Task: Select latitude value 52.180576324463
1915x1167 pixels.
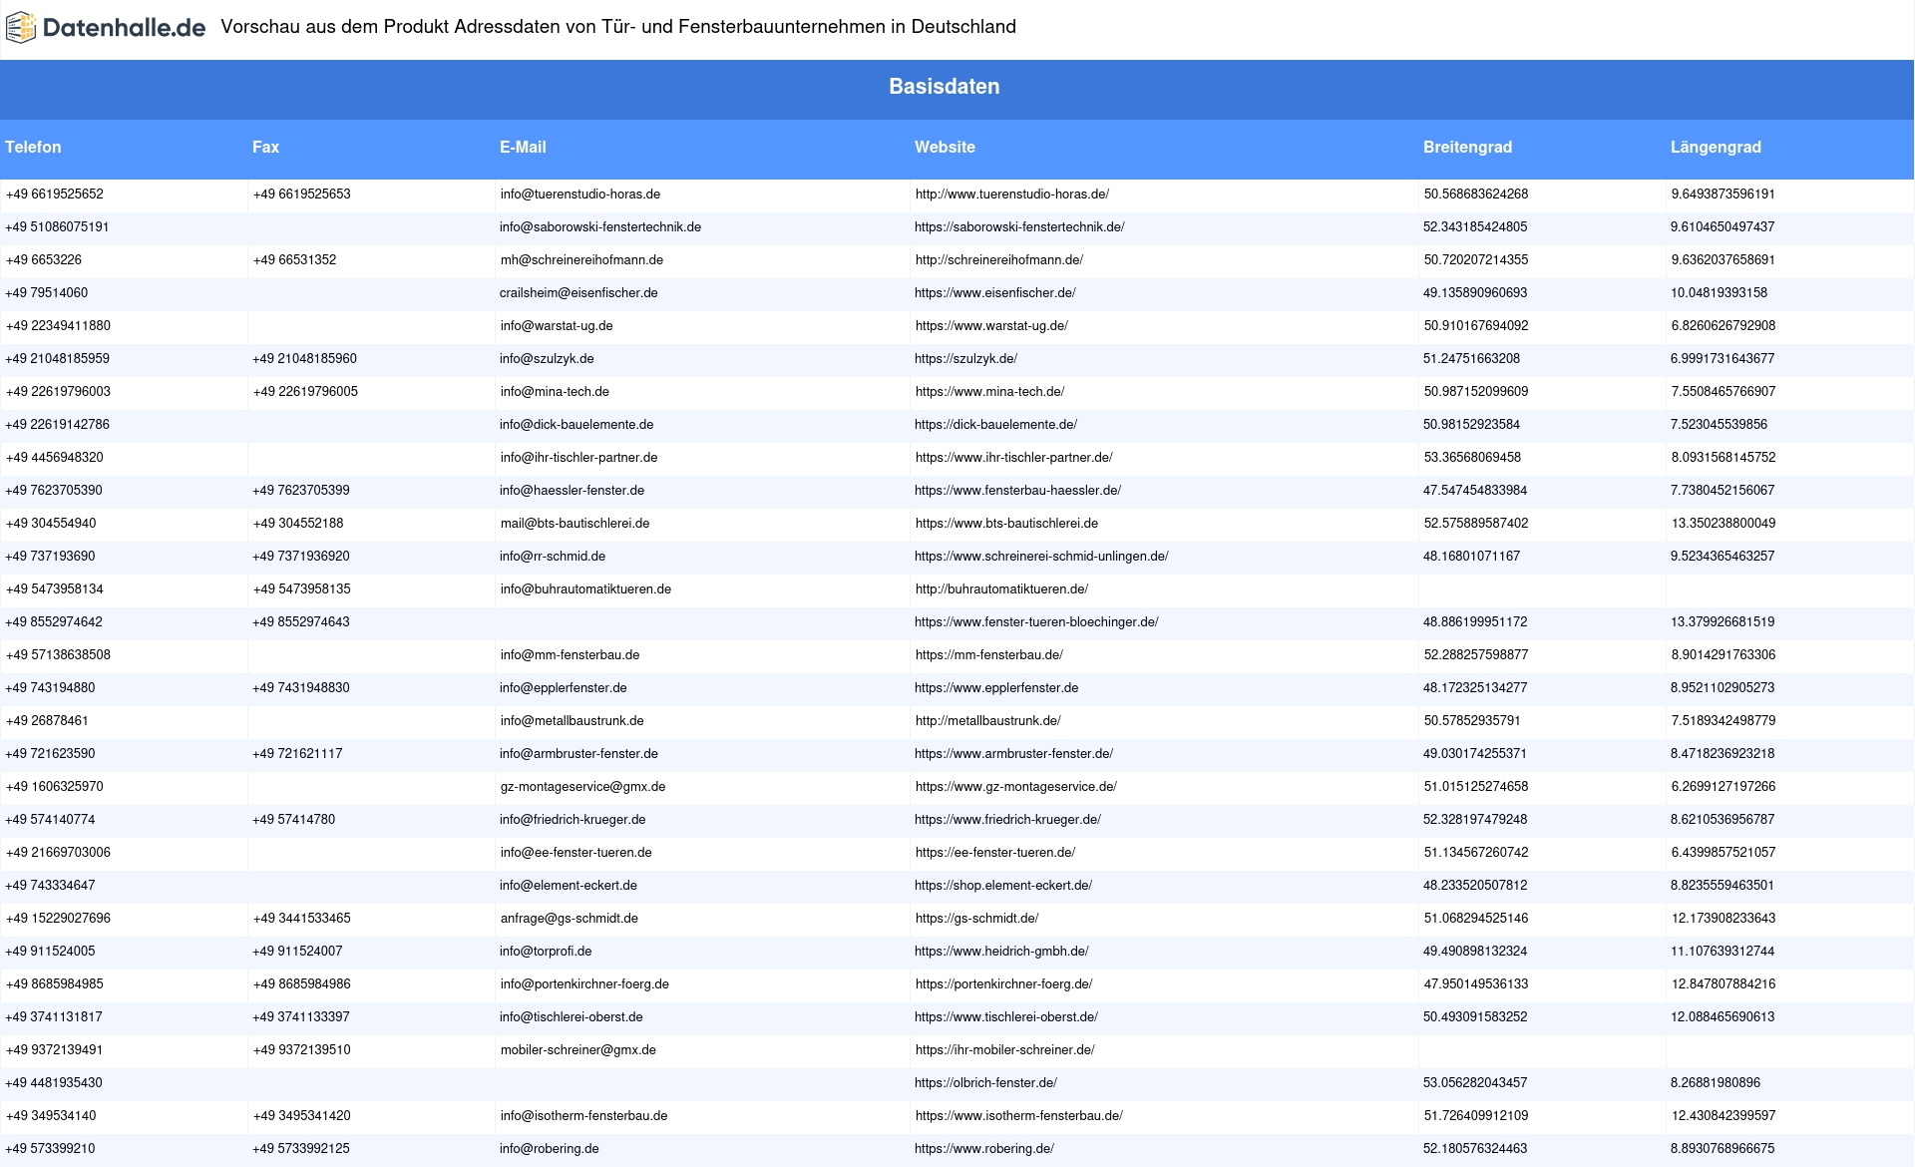Action: pos(1475,1149)
